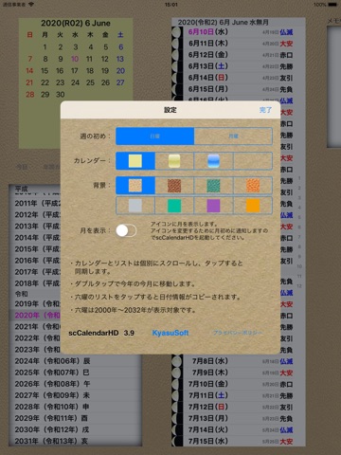
Task: Select 6月12日(金) row
Action: tap(239, 55)
